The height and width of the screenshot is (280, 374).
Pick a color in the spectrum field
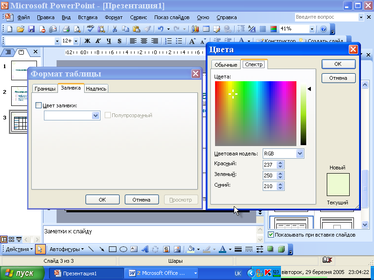pos(255,113)
